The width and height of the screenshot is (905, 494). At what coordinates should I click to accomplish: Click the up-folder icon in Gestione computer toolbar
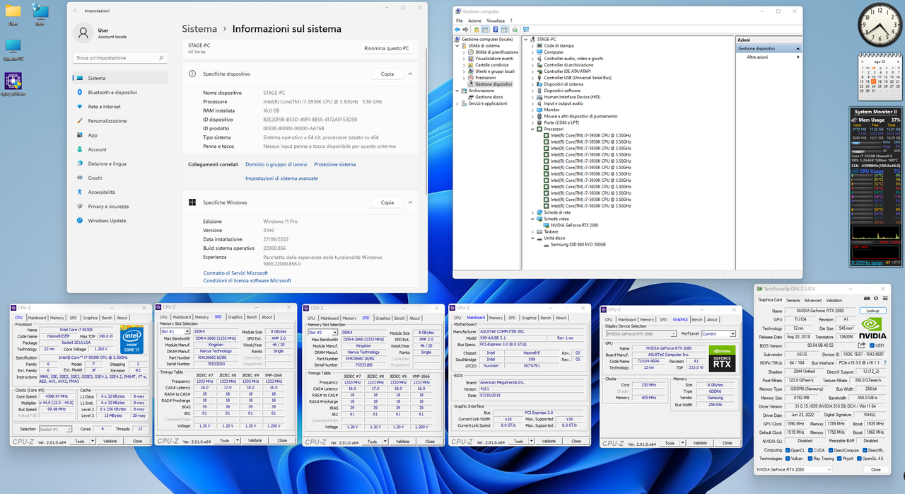point(476,30)
